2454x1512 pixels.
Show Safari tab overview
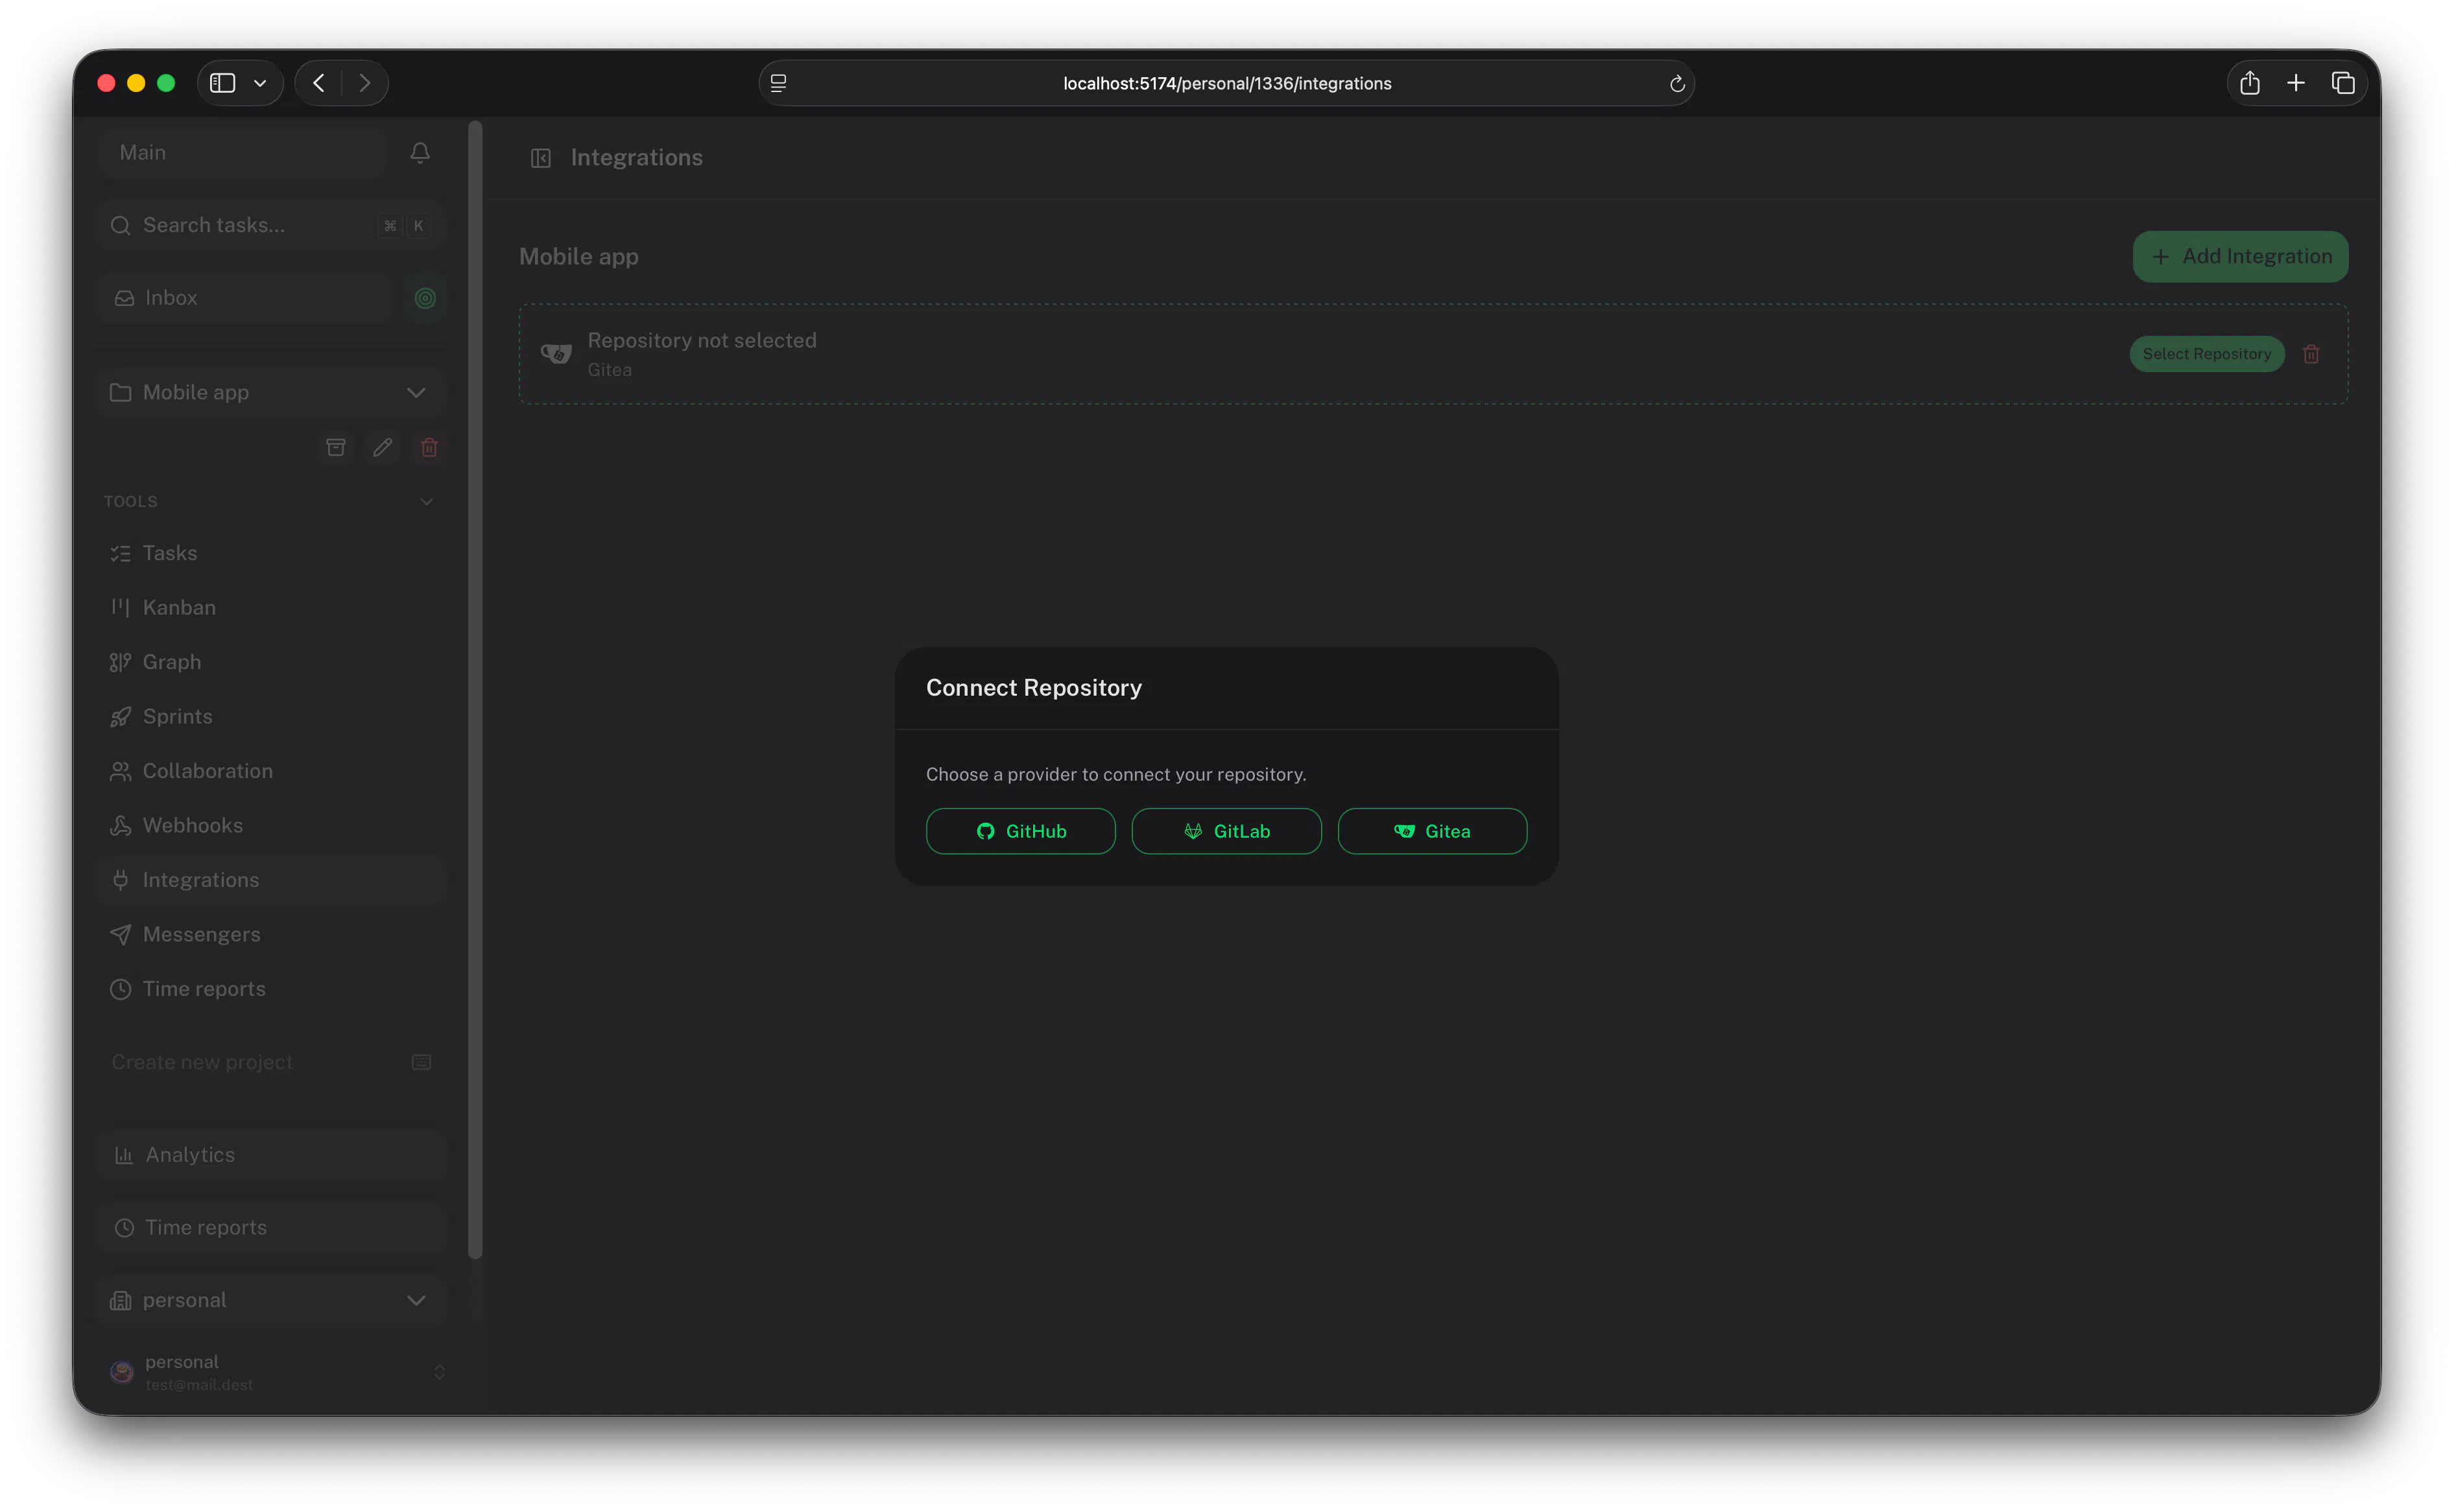click(x=2343, y=83)
